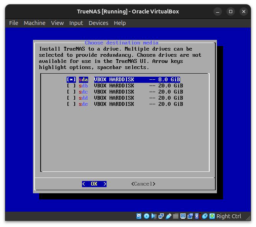Enable the sde drive checkbox

click(71, 104)
